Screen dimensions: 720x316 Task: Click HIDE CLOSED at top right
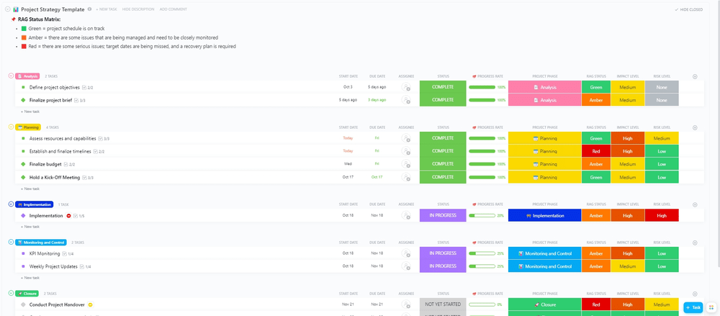click(x=690, y=9)
